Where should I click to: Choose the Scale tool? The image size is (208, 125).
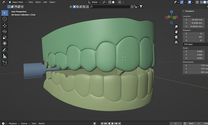(x=5, y=38)
